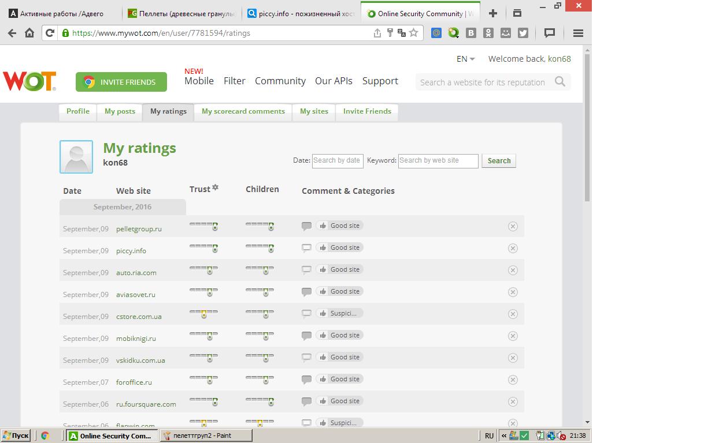Open the comment icon for aviasovet.ru
704x443 pixels.
[x=306, y=292]
